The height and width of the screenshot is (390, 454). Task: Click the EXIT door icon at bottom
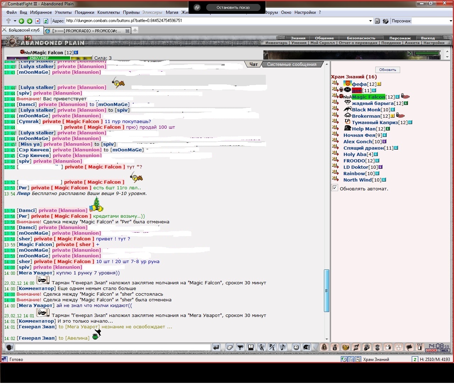point(420,347)
